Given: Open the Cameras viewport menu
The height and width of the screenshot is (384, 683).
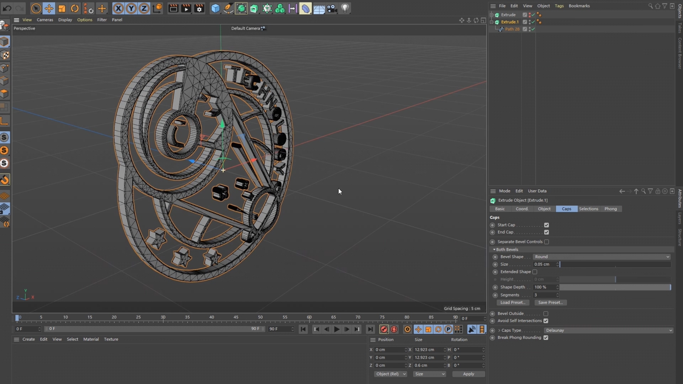Looking at the screenshot, I should coord(45,20).
